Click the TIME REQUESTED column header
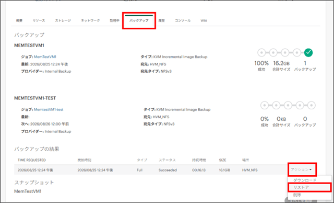Screen dimensions: 334x203 point(32,160)
